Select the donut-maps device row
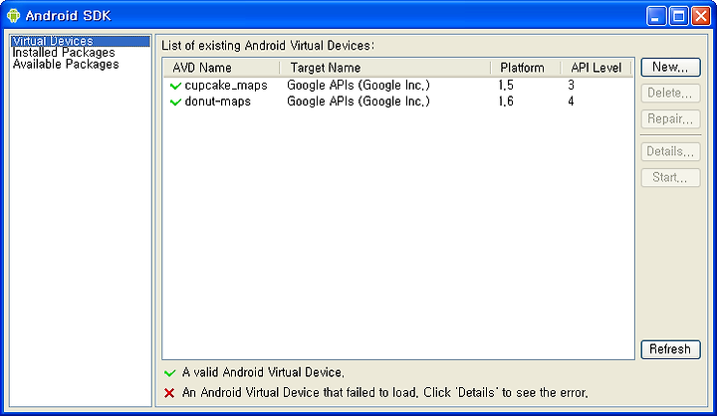This screenshot has width=717, height=416. click(398, 102)
